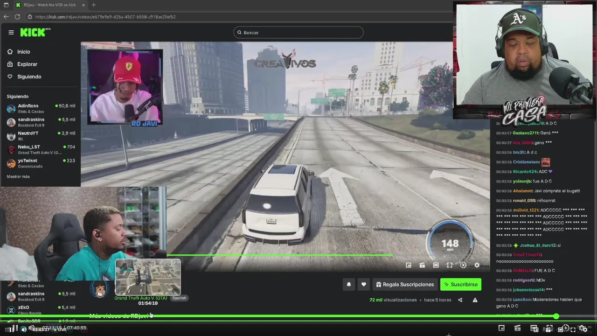Click username yoimerjb in chat
The image size is (597, 336).
click(x=522, y=181)
